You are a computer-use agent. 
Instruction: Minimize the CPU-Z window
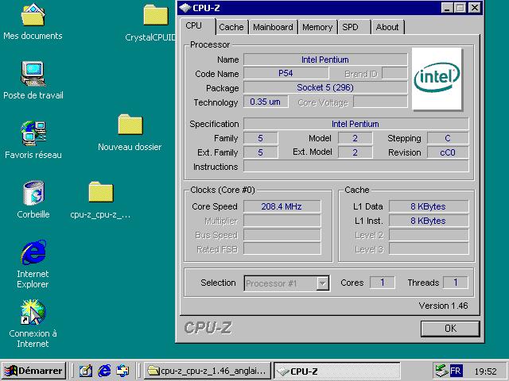(x=447, y=8)
